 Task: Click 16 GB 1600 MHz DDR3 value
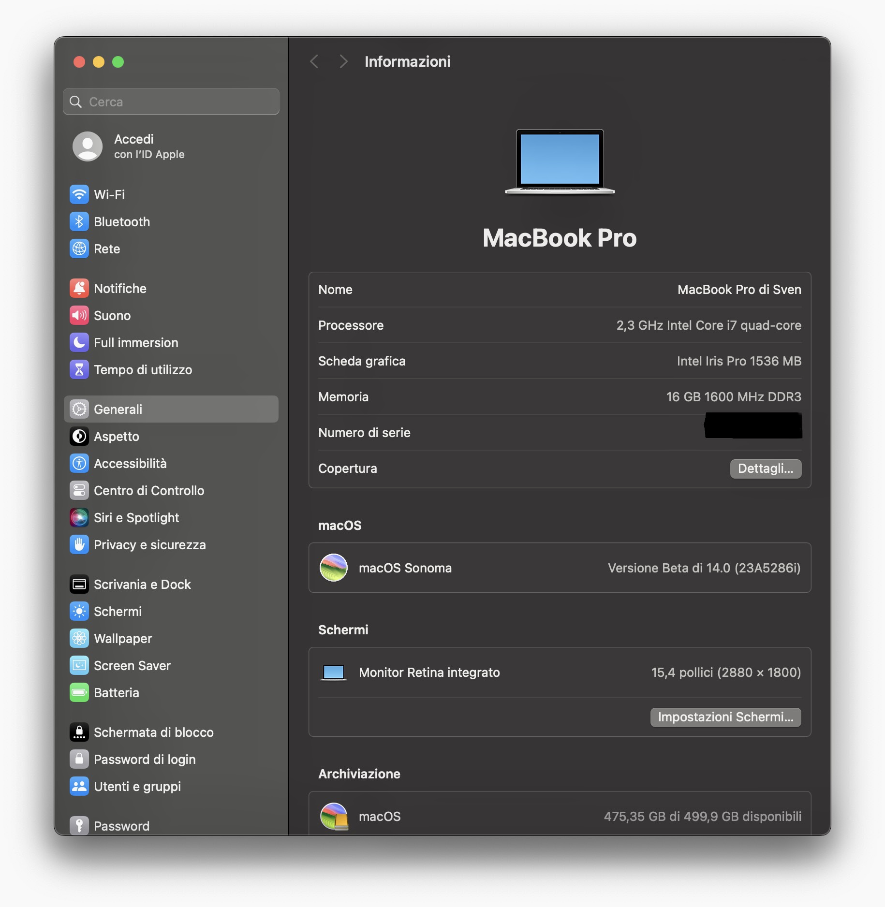[x=734, y=397]
